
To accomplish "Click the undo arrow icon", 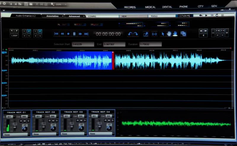I will 130,34.
